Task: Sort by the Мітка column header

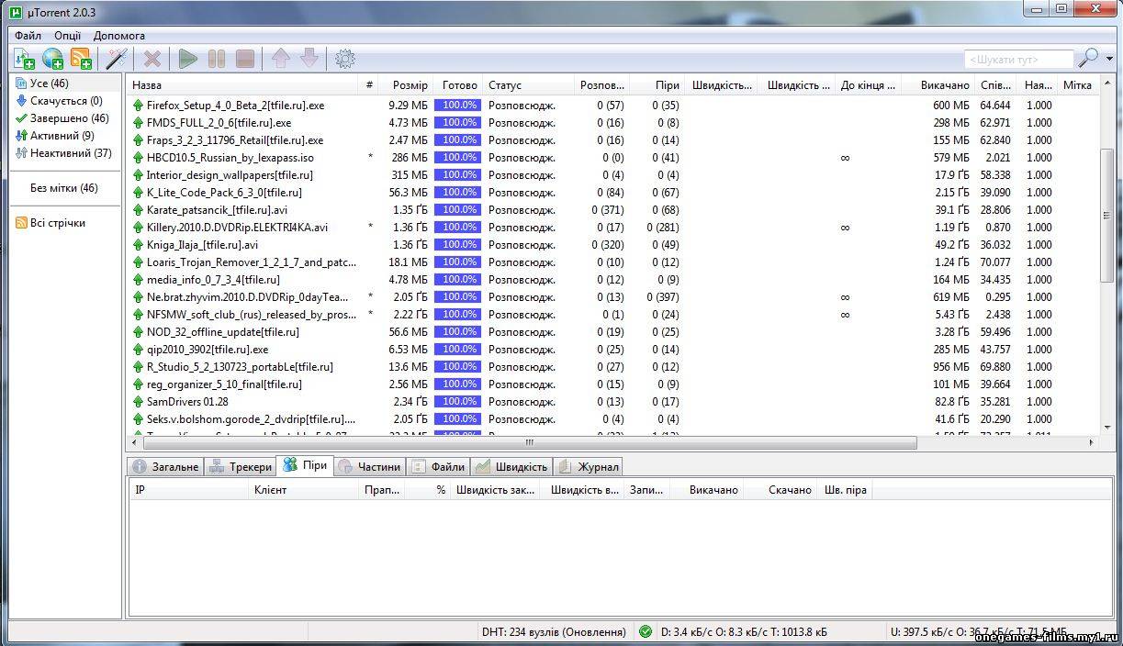Action: tap(1077, 85)
